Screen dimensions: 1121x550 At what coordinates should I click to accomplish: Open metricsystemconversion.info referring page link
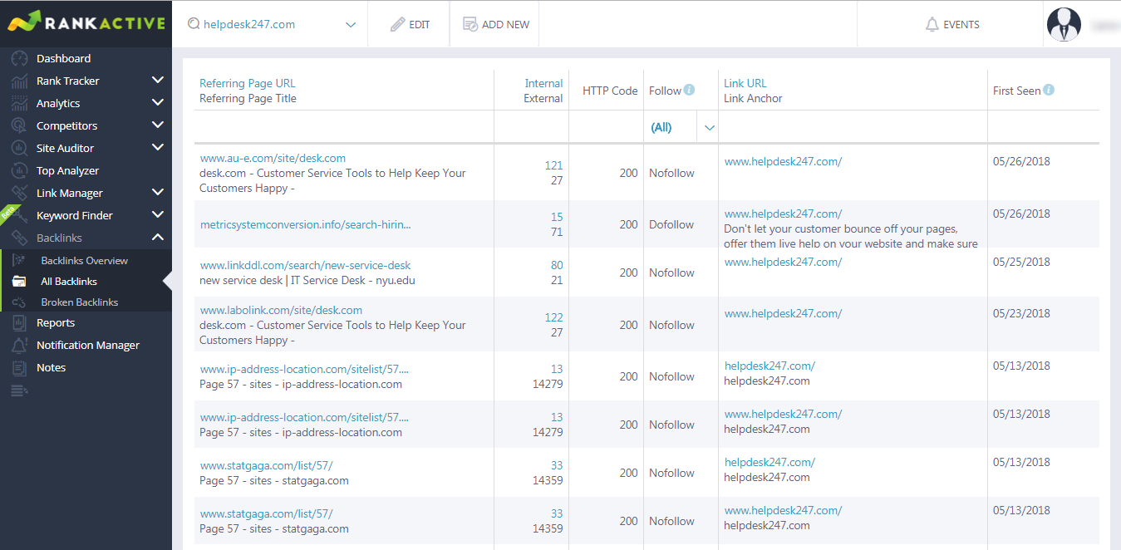[x=306, y=224]
